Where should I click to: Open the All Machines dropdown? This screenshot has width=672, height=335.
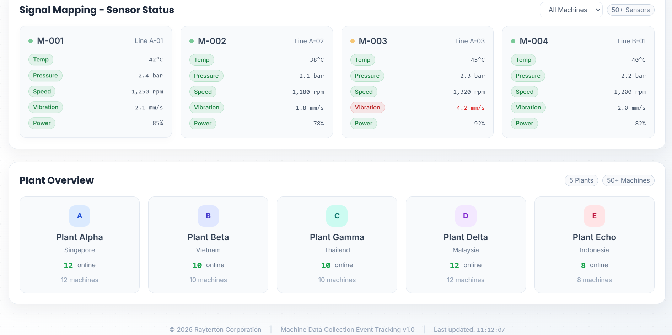pos(571,10)
